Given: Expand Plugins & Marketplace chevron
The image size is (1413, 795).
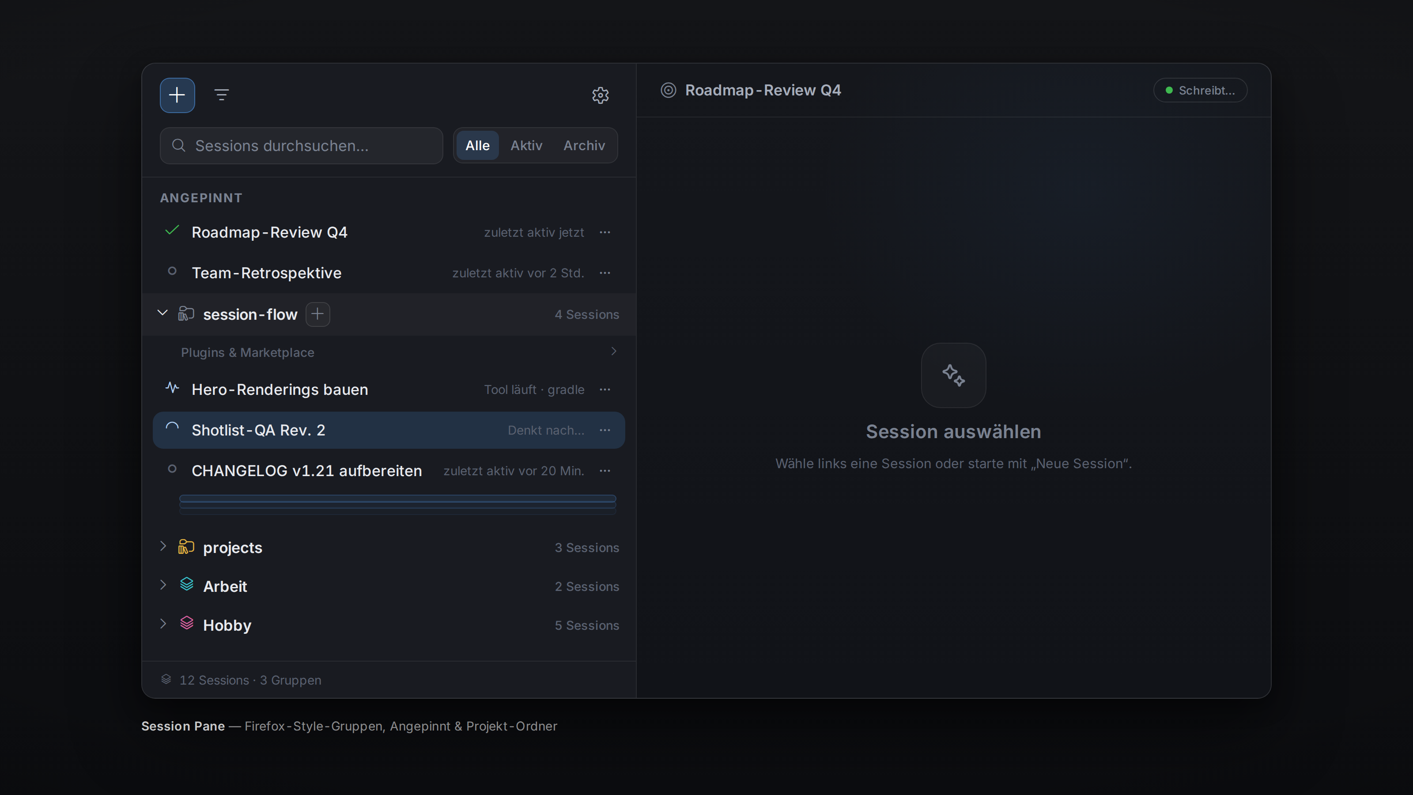Looking at the screenshot, I should [x=613, y=351].
